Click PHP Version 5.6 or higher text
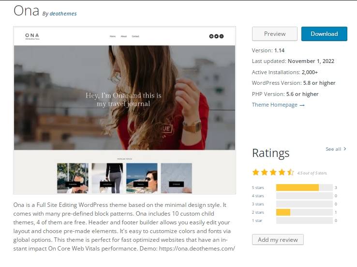 (x=285, y=94)
